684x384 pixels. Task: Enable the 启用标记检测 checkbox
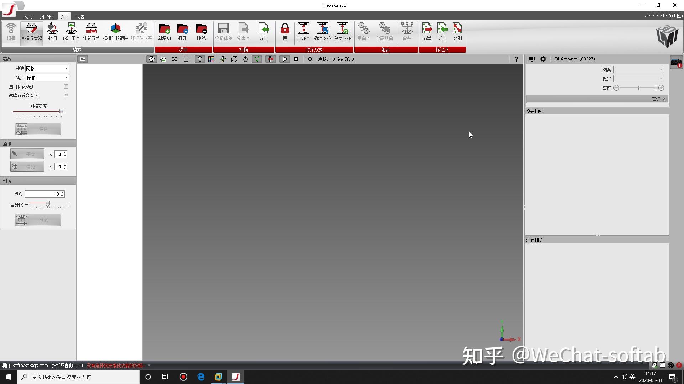pos(66,86)
